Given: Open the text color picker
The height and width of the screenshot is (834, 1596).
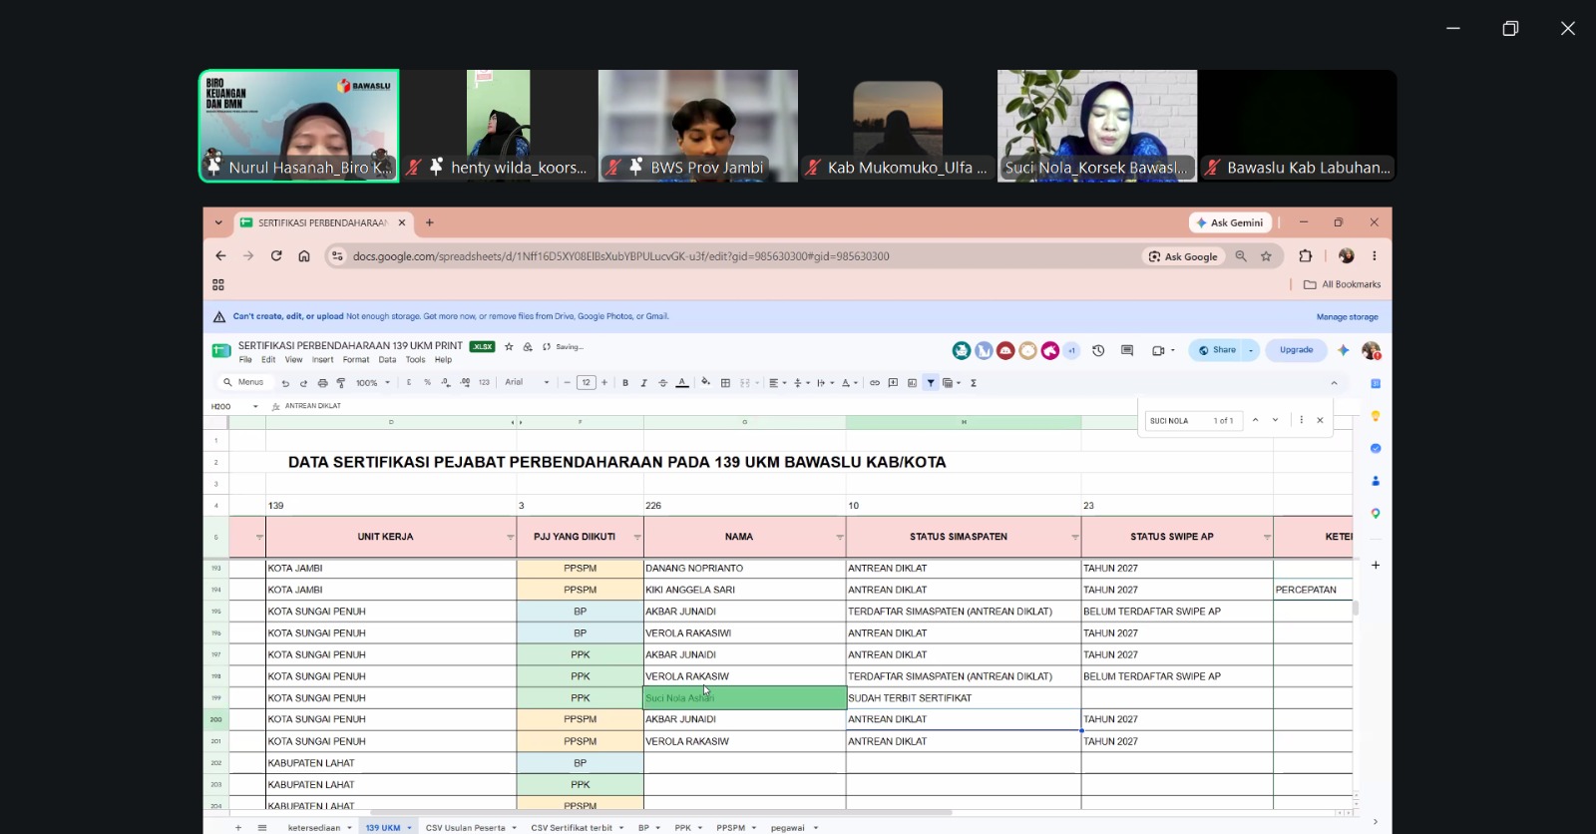Looking at the screenshot, I should 682,383.
